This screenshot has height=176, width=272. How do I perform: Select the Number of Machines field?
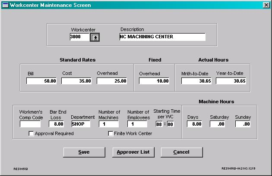coord(109,124)
